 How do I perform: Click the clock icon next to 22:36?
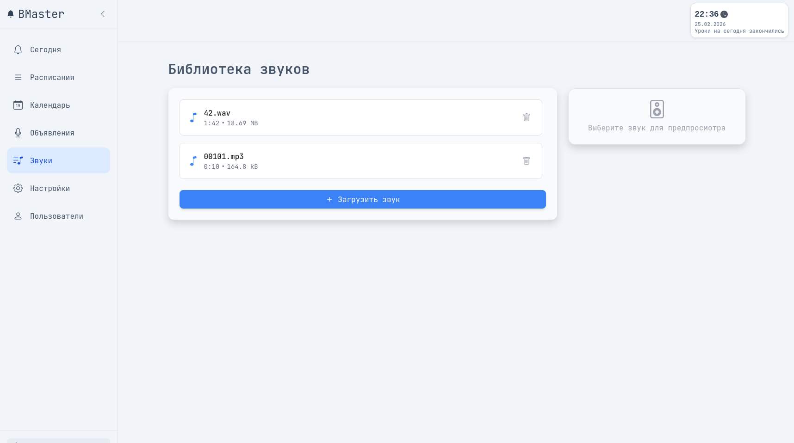(x=724, y=14)
